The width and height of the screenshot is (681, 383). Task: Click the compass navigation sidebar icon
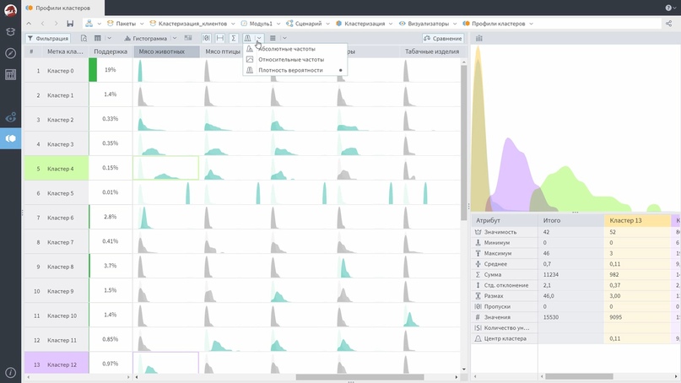11,53
